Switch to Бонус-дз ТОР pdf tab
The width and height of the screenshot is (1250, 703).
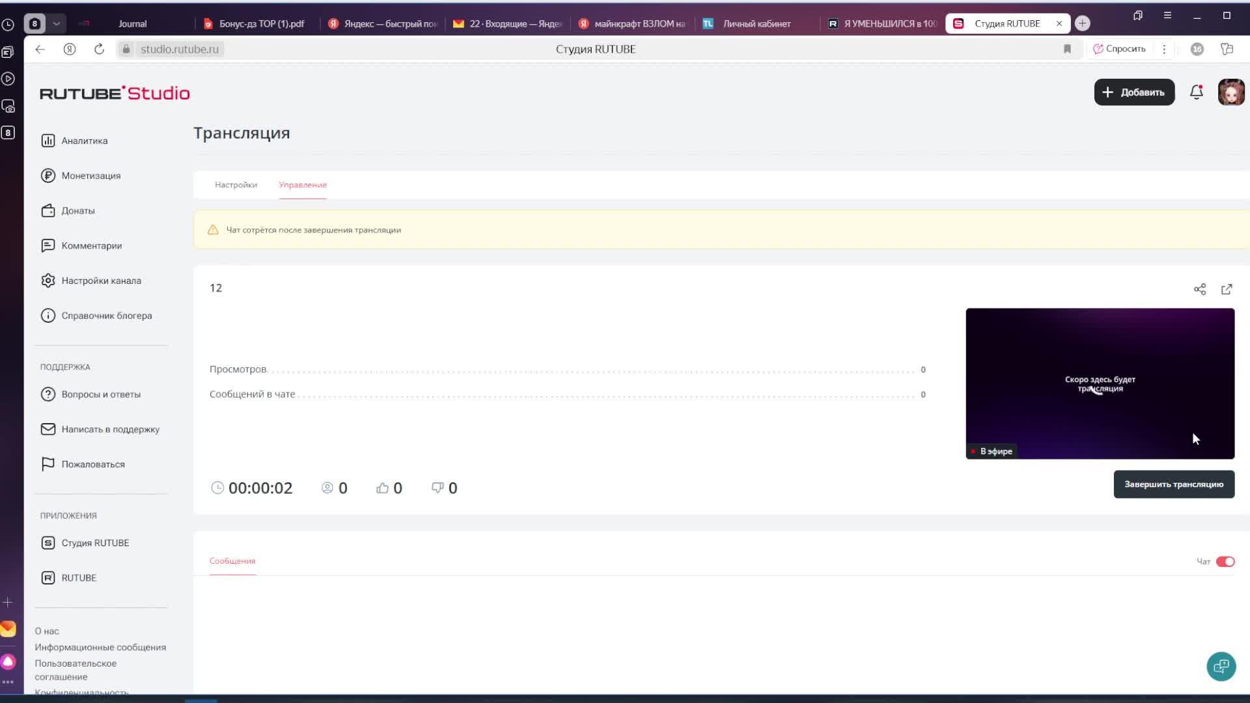coord(255,23)
